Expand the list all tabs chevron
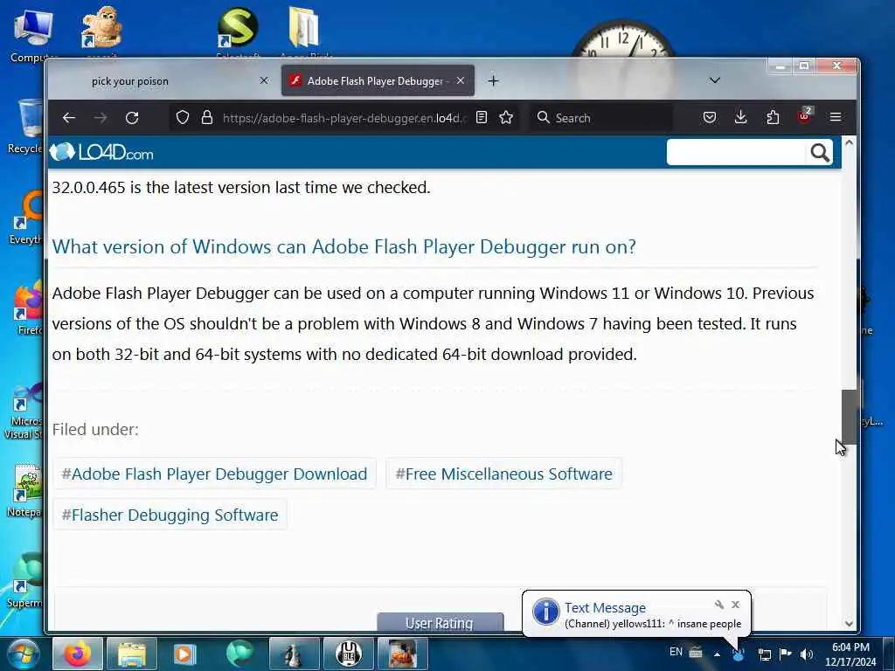This screenshot has height=671, width=895. click(x=715, y=80)
